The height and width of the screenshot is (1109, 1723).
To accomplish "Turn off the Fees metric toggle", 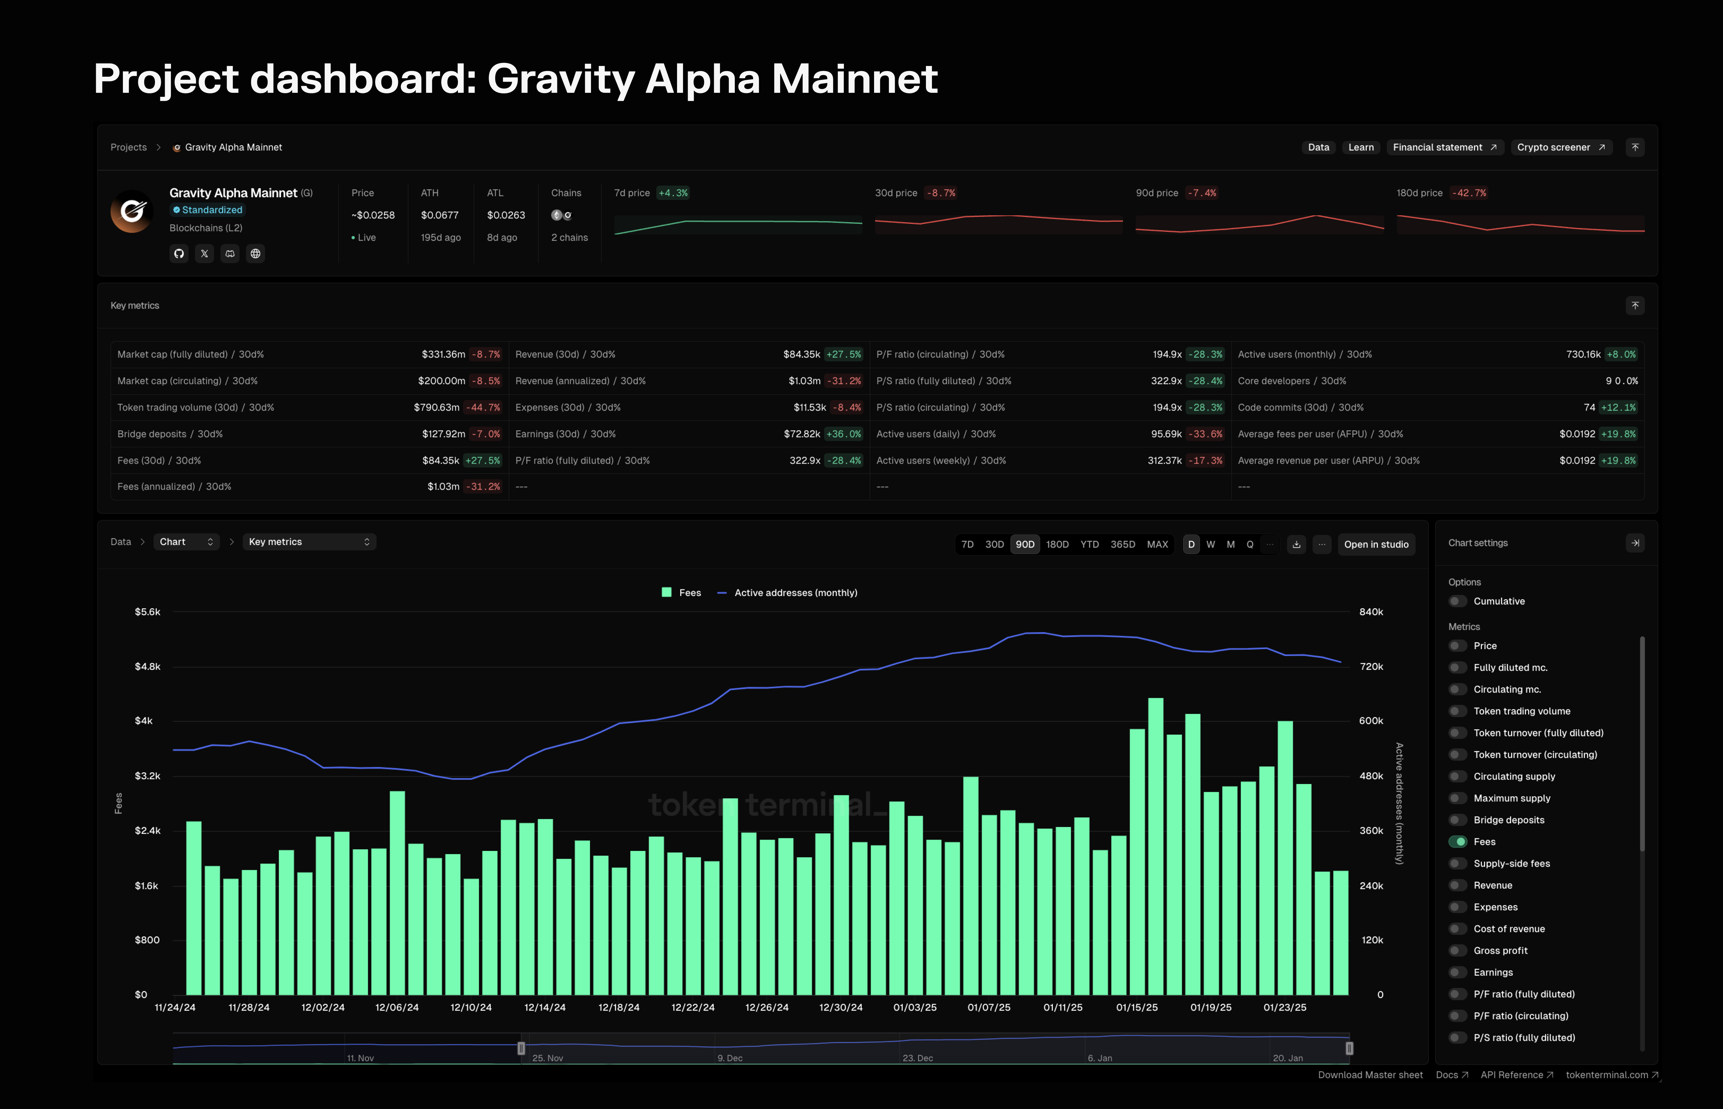I will tap(1457, 842).
